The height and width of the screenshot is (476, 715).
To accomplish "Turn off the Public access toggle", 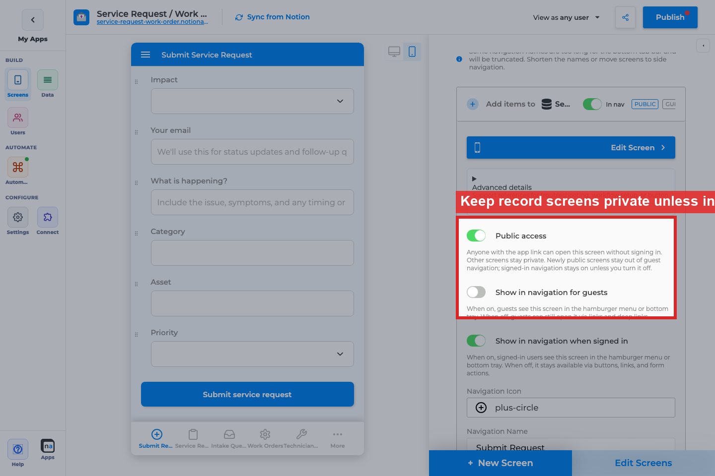I will click(476, 236).
